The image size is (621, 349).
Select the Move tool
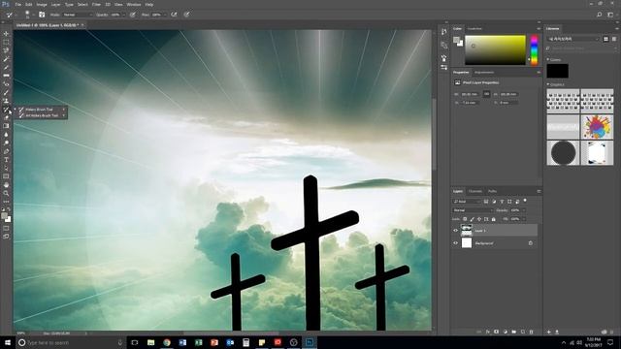[x=6, y=34]
